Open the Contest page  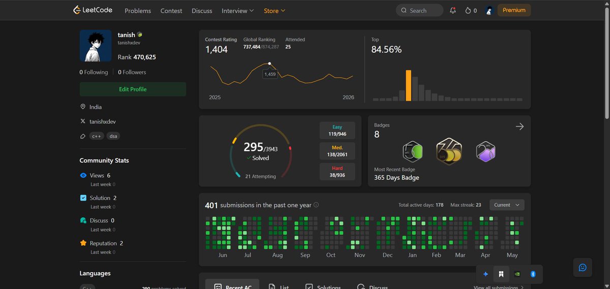click(171, 11)
